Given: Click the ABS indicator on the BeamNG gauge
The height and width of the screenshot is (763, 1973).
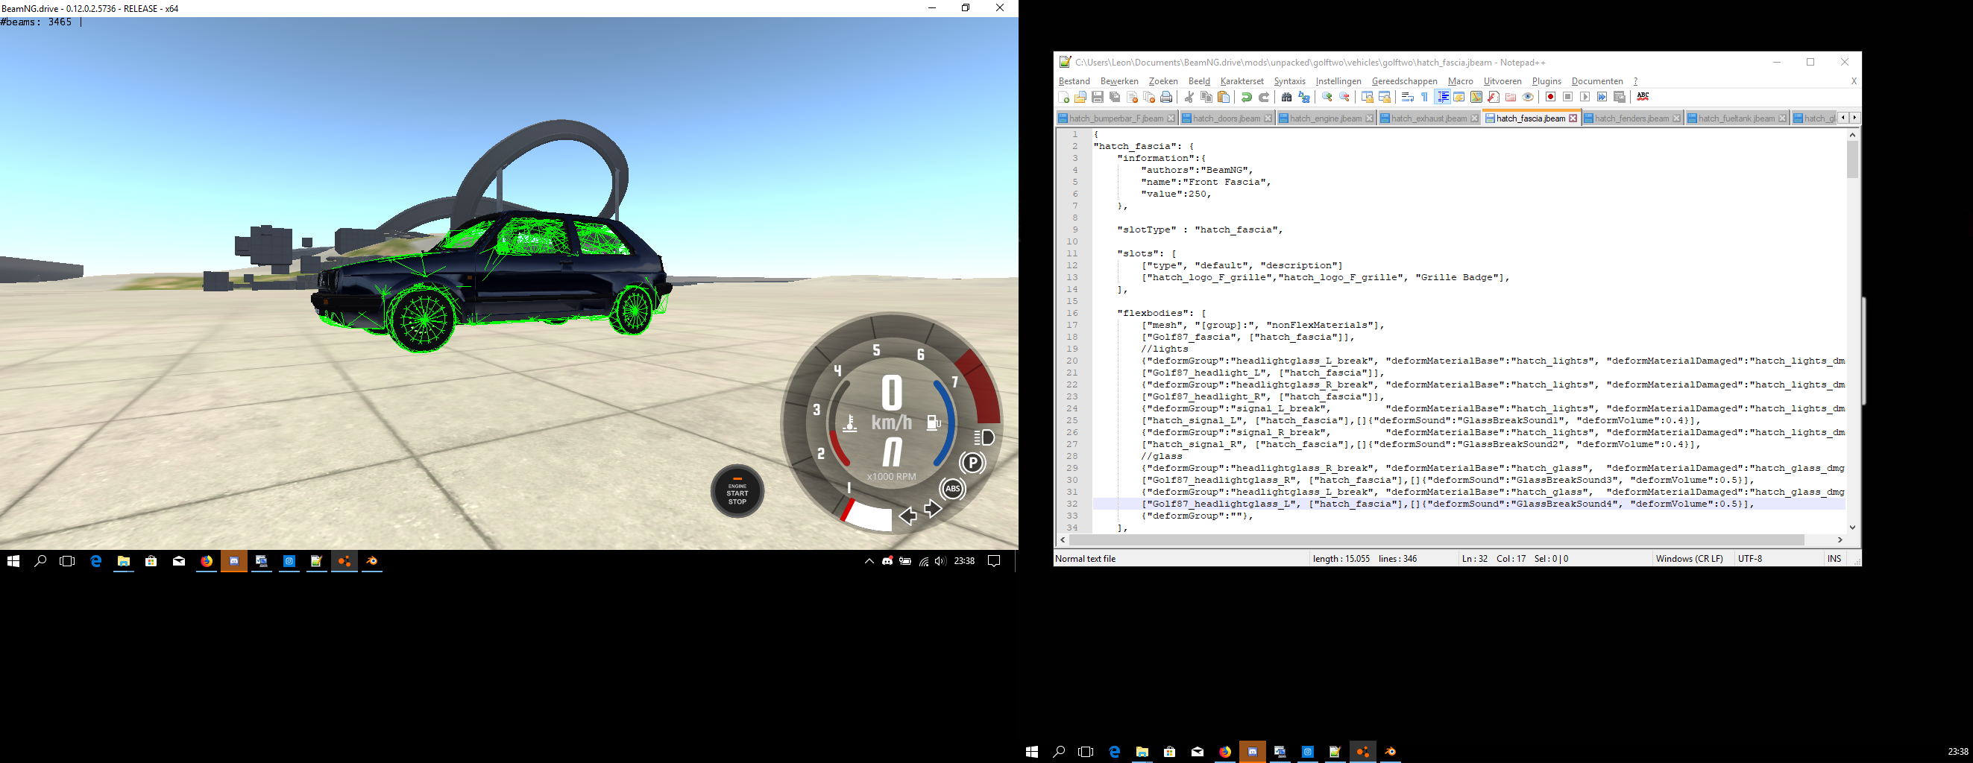Looking at the screenshot, I should tap(952, 489).
